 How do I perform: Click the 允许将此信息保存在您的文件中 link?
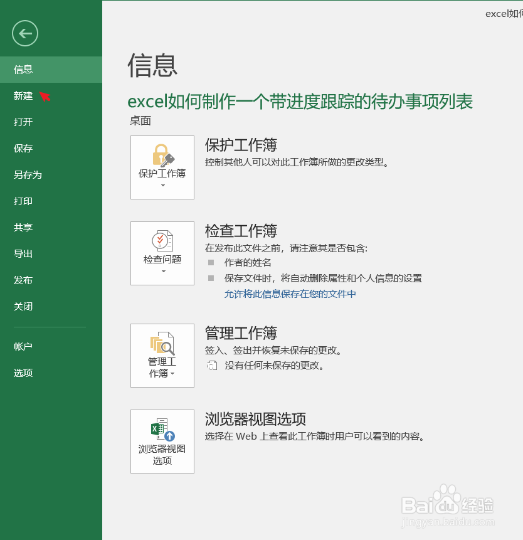pyautogui.click(x=290, y=294)
